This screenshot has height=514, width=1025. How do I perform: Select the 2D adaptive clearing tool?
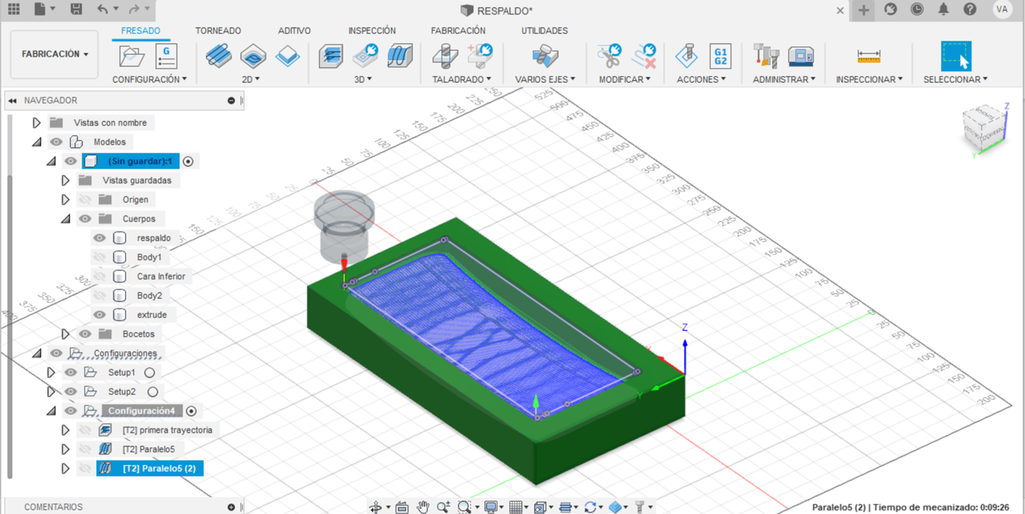(x=218, y=56)
